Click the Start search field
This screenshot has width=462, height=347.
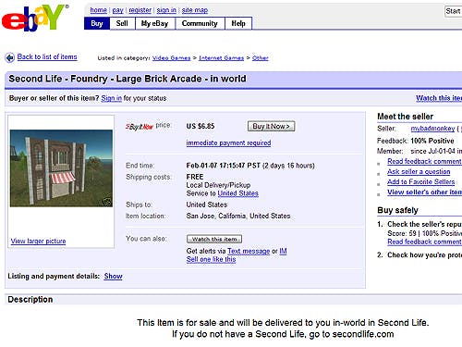453,11
